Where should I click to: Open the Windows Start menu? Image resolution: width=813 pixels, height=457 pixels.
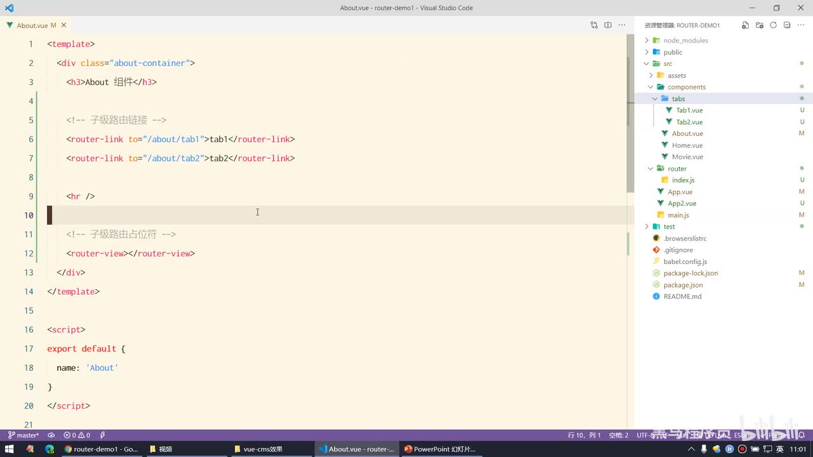(x=10, y=449)
